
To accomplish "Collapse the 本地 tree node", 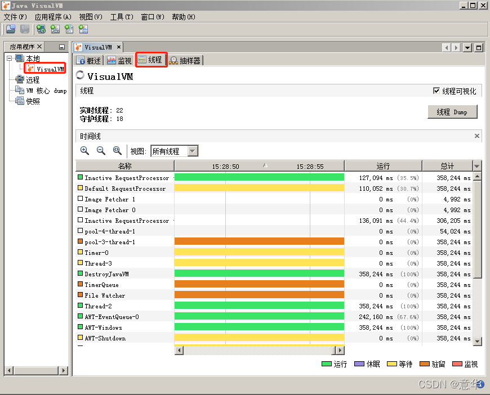I will [9, 58].
